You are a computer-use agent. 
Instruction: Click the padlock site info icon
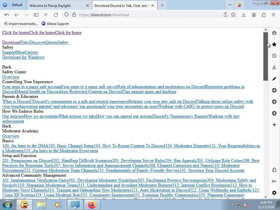pyautogui.click(x=74, y=15)
